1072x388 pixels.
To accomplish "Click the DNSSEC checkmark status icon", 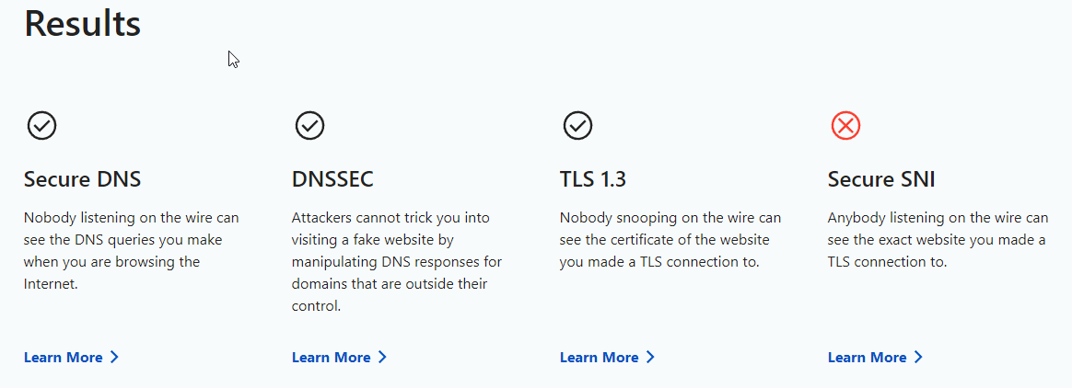I will pyautogui.click(x=309, y=125).
